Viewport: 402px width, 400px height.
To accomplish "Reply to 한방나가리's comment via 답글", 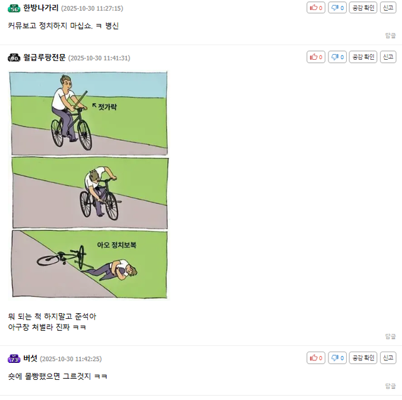I will click(x=391, y=36).
